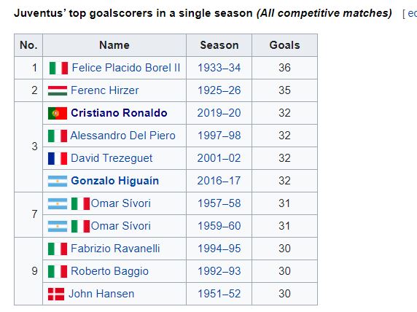The width and height of the screenshot is (417, 312).
Task: Open the Cristiano Ronaldo player link
Action: (x=119, y=113)
